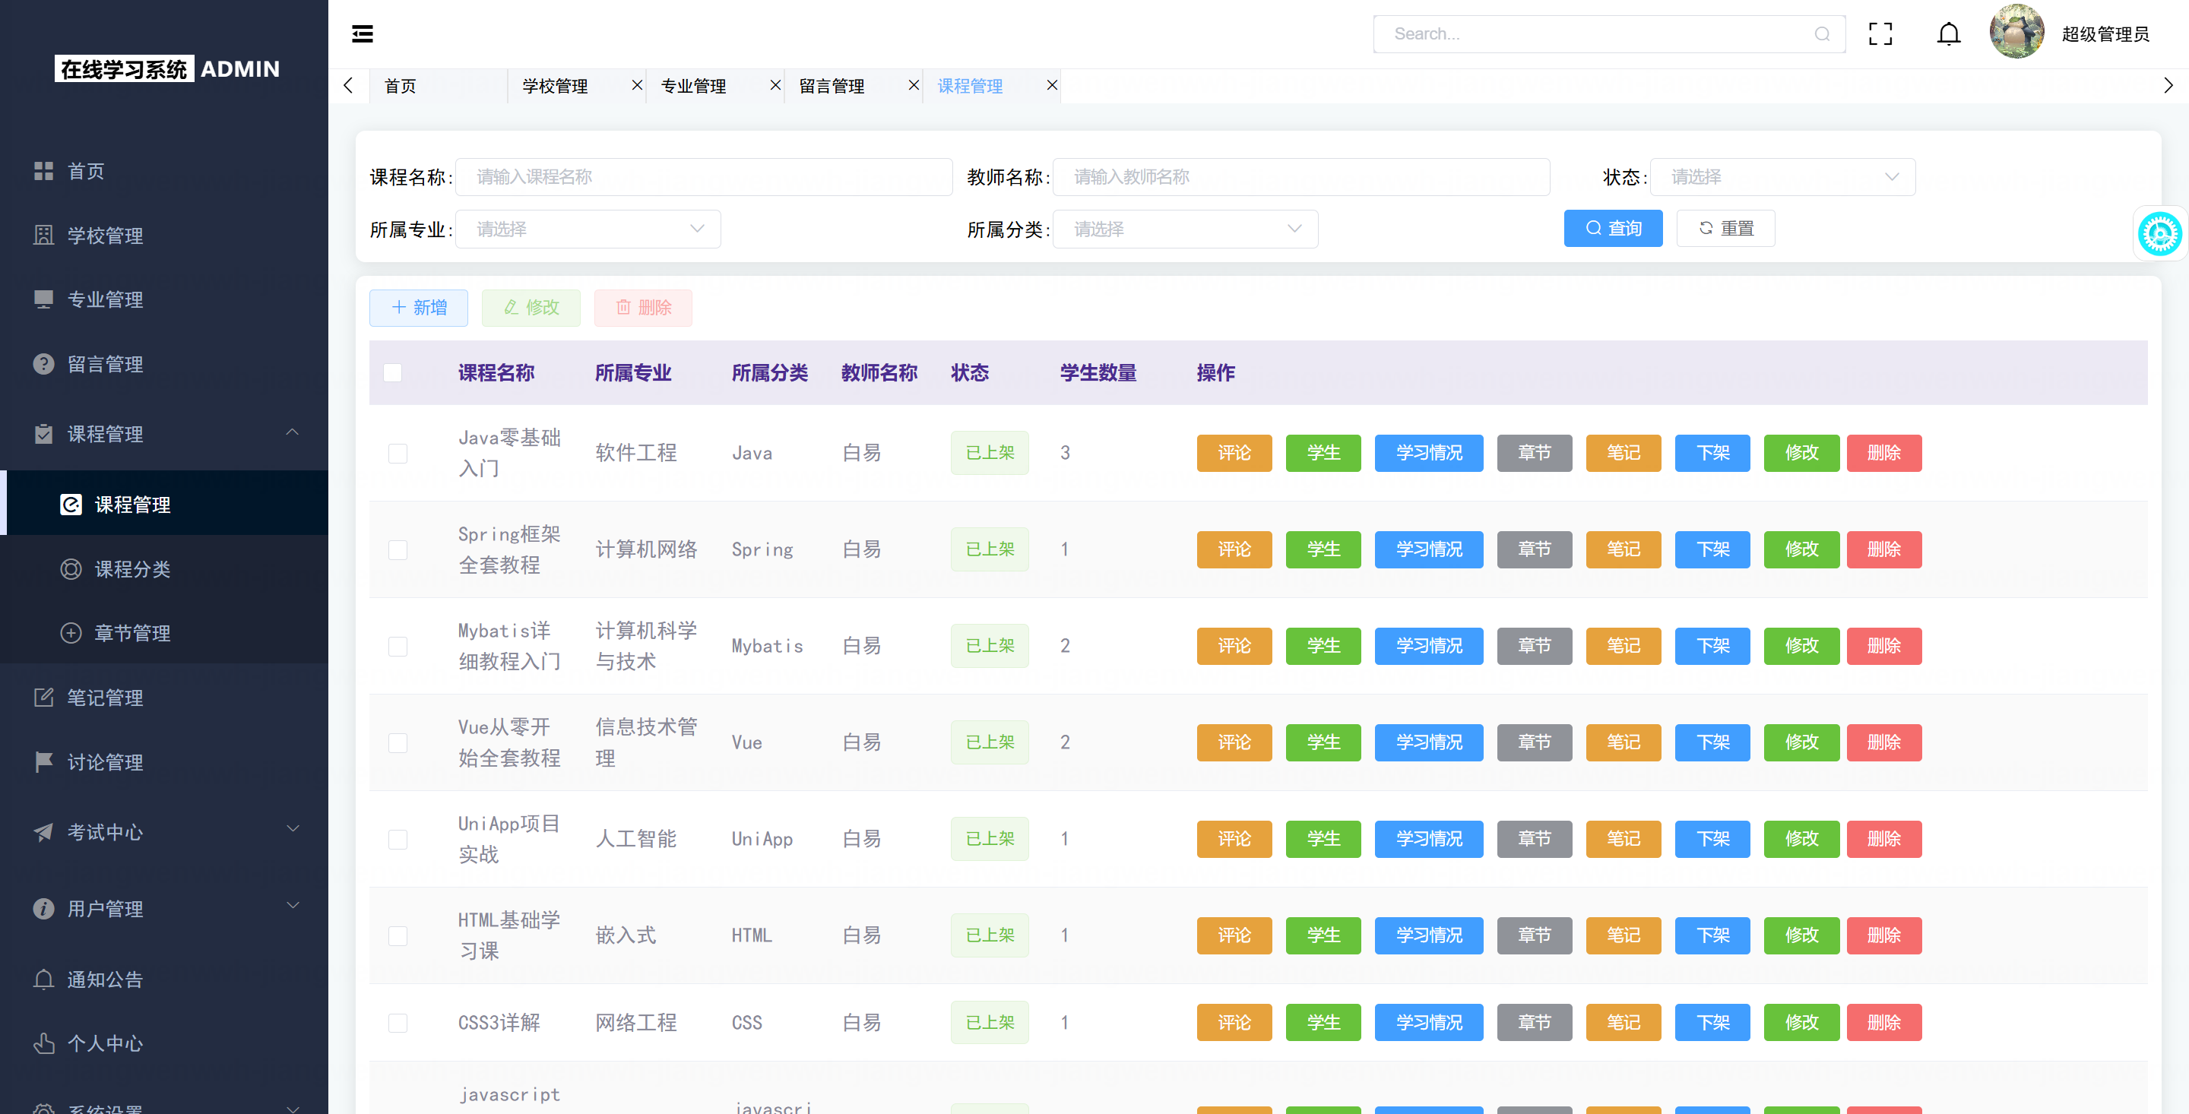
Task: Open 课程分类 submenu item
Action: (x=132, y=568)
